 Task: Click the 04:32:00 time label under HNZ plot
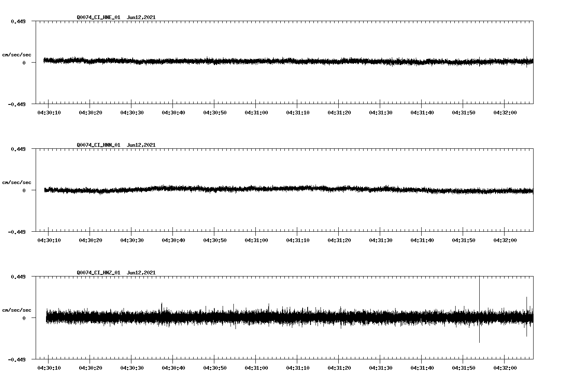click(x=505, y=368)
